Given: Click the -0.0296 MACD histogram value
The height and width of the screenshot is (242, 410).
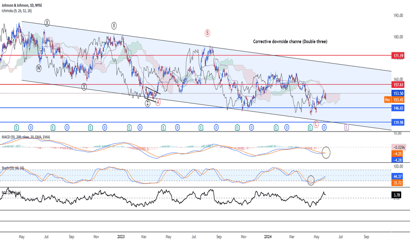Looking at the screenshot, I should (398, 147).
